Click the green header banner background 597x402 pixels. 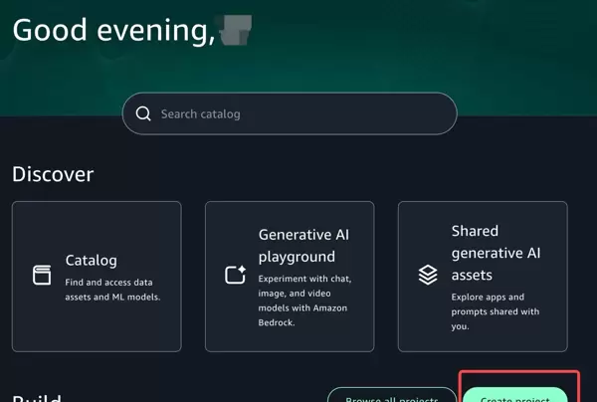point(448,50)
